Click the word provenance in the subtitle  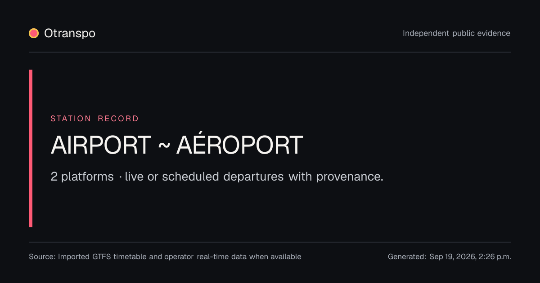click(350, 177)
